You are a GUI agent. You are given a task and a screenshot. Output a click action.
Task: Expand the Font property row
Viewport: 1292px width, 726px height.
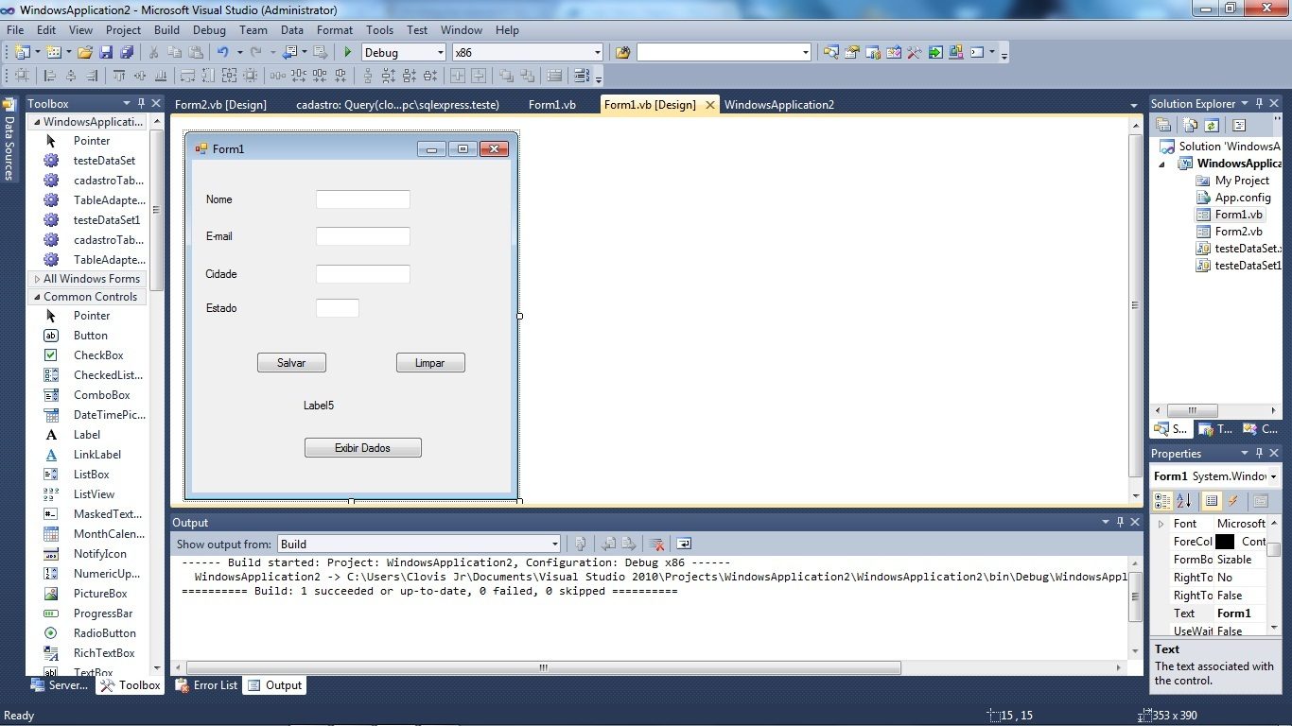1161,524
